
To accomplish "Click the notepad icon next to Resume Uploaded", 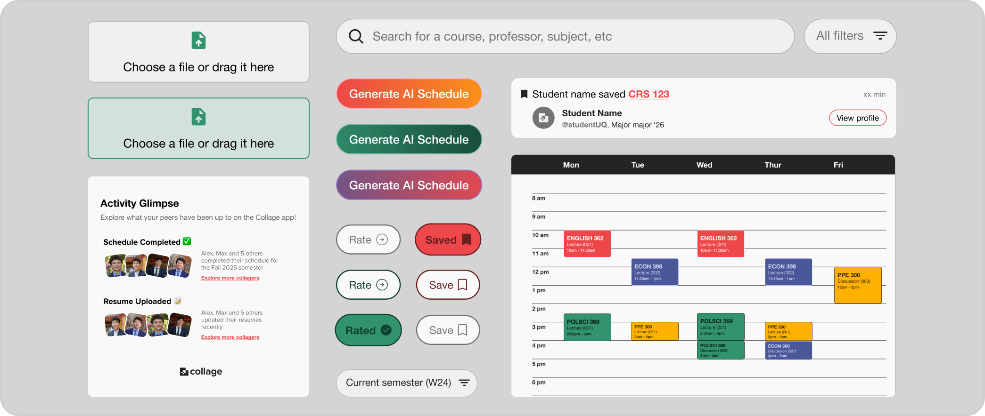I will (178, 301).
